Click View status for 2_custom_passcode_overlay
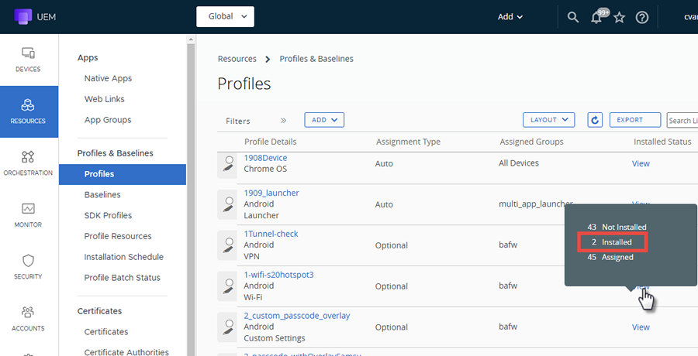Viewport: 698px width, 356px height. (641, 327)
